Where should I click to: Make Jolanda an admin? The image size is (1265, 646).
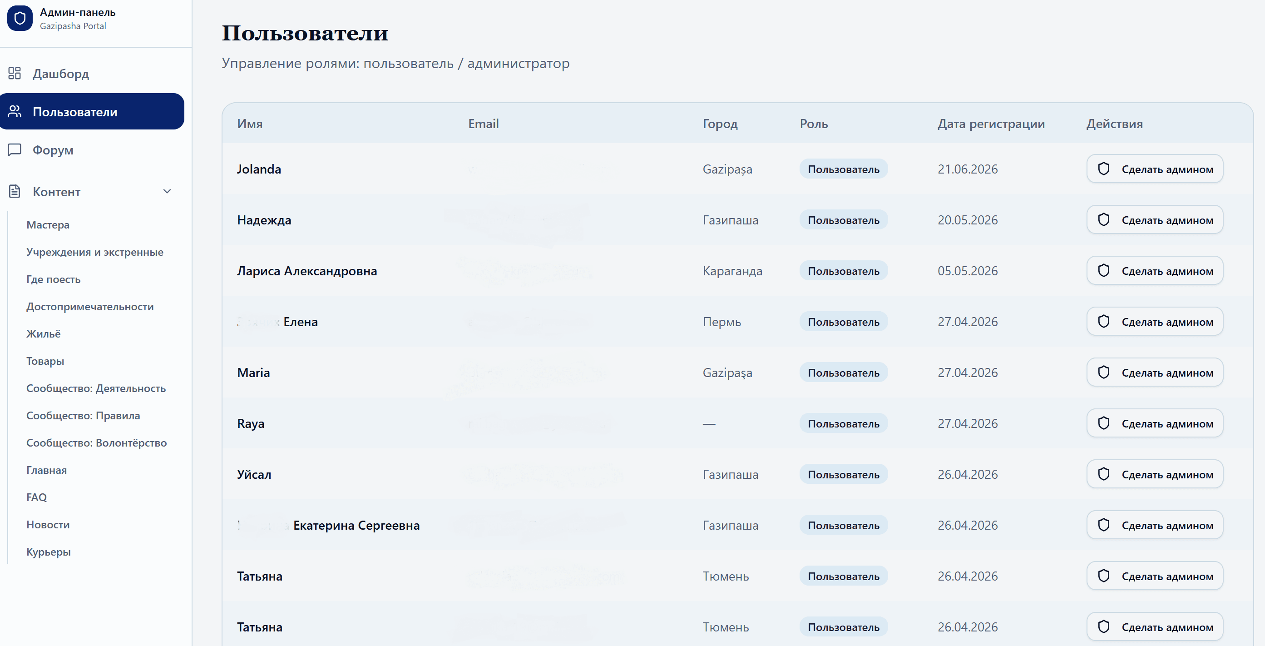click(x=1155, y=169)
